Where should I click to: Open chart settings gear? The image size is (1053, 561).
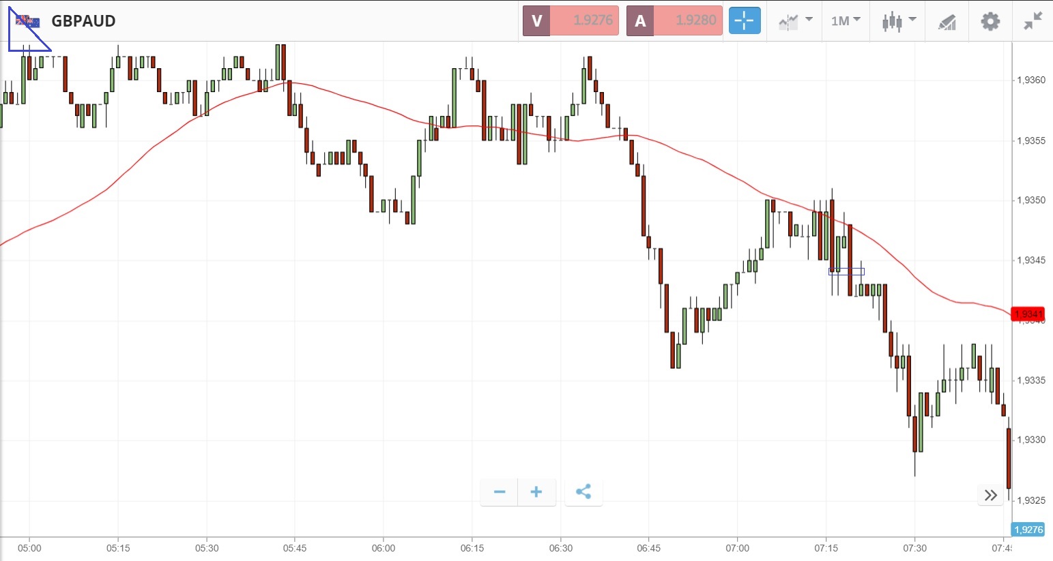tap(990, 21)
